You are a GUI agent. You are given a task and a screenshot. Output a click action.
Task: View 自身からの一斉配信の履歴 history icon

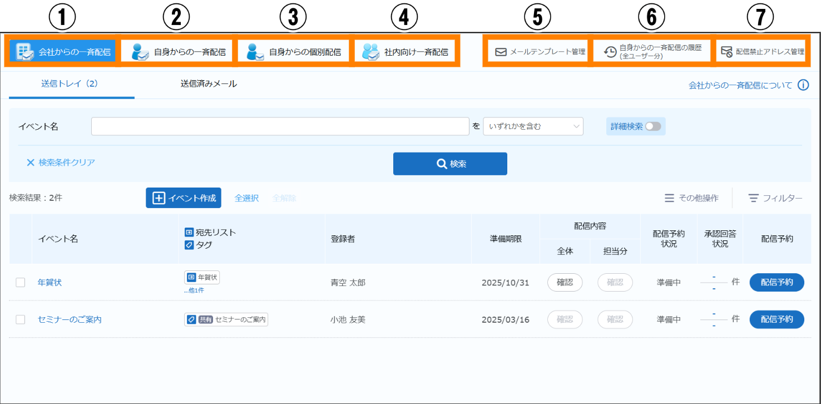point(610,52)
